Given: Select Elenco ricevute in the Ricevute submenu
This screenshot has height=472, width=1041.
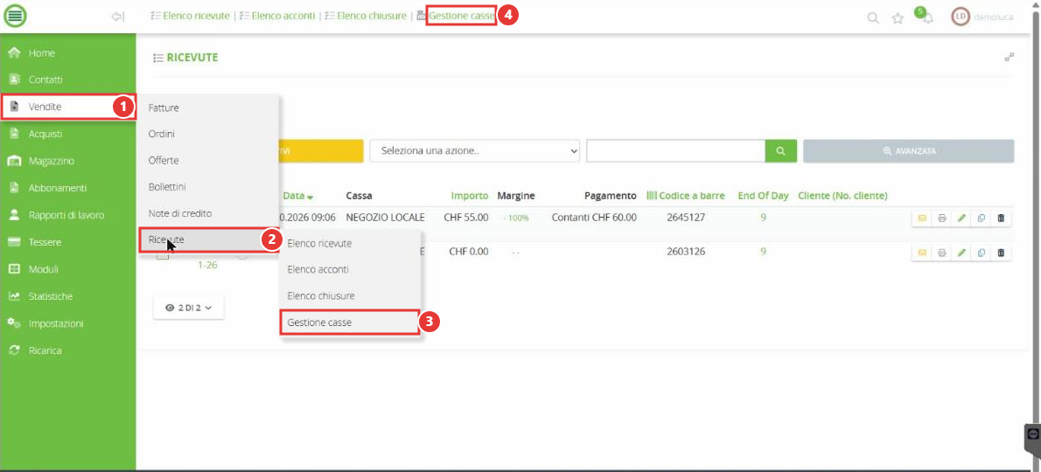Looking at the screenshot, I should [x=350, y=243].
